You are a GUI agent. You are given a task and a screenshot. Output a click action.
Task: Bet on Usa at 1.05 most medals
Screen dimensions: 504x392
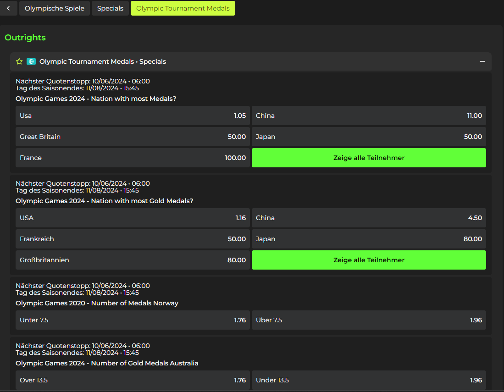[x=133, y=116]
